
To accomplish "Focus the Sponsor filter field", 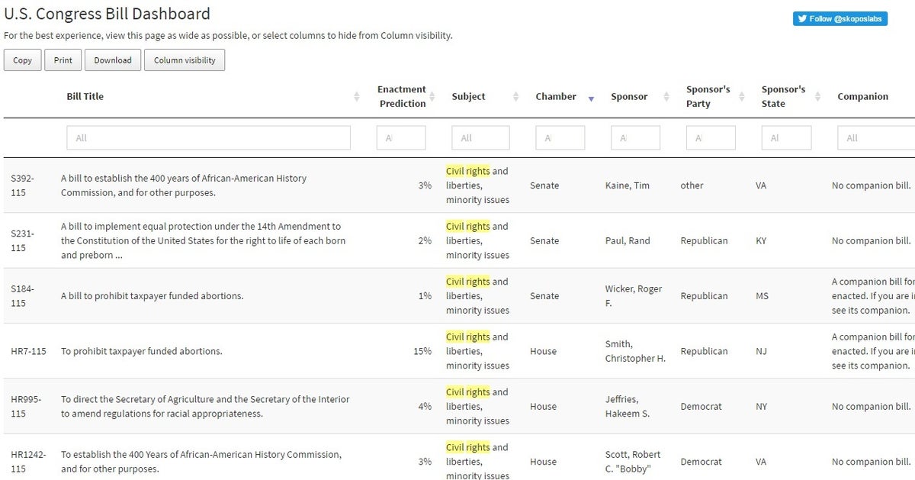I will 636,138.
